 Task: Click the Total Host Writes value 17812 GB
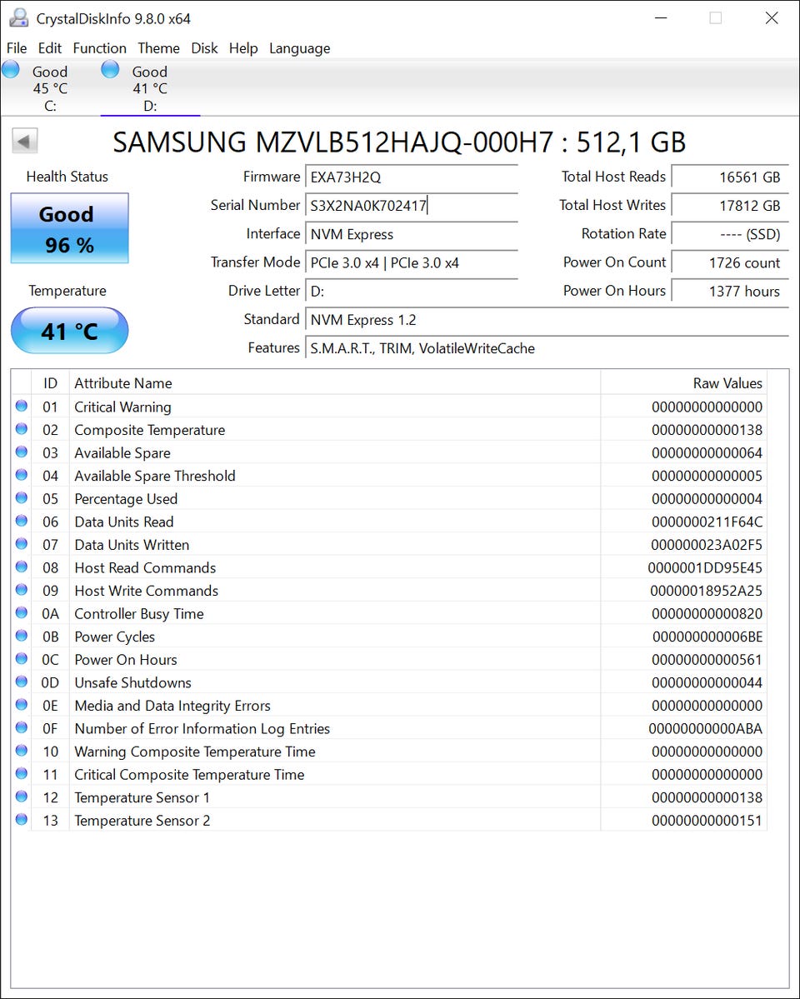click(x=730, y=206)
